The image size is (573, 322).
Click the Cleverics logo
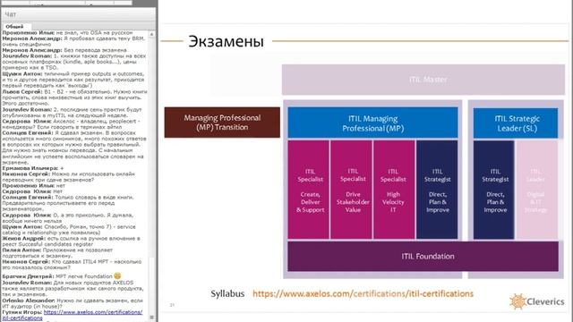point(537,301)
